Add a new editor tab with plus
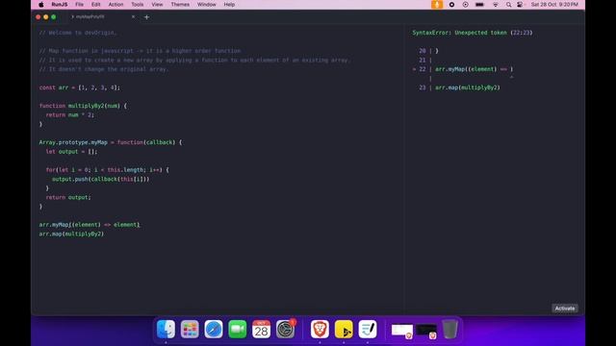Viewport: 616px width, 346px height. click(146, 17)
